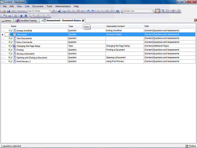Open the Document menu

coord(38,6)
